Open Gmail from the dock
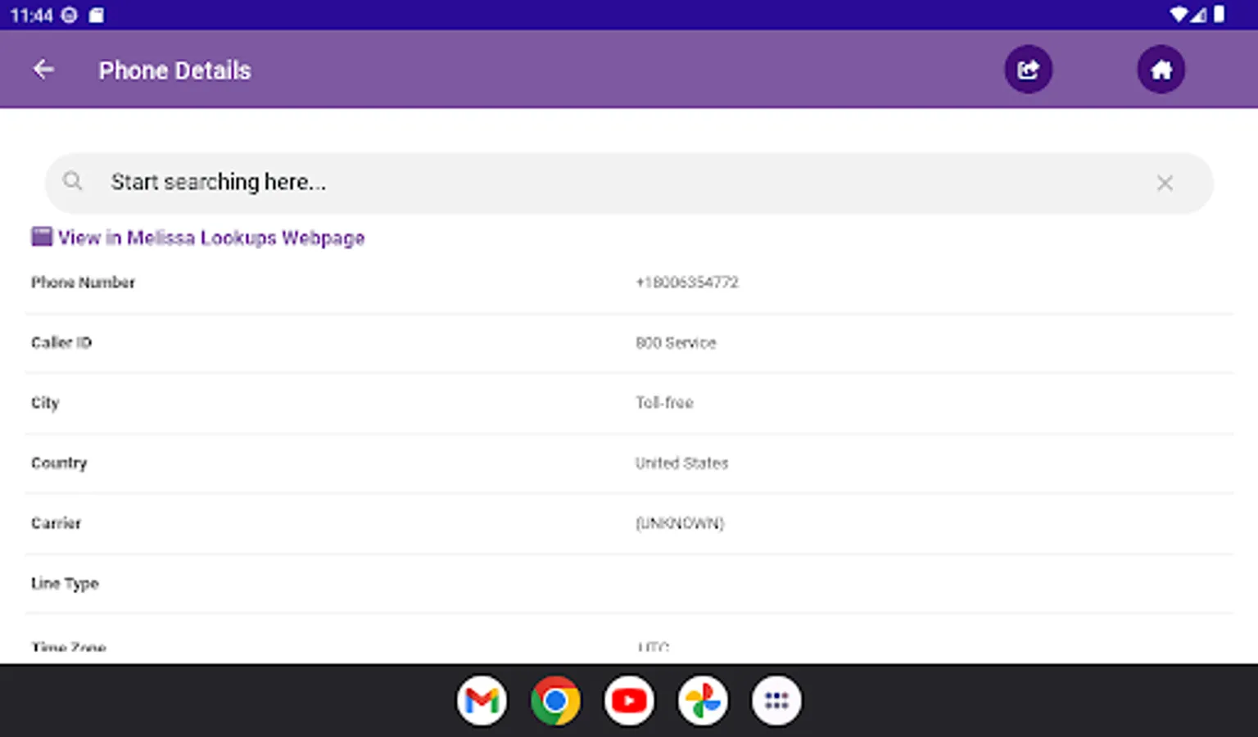Viewport: 1258px width, 737px height. click(x=482, y=700)
